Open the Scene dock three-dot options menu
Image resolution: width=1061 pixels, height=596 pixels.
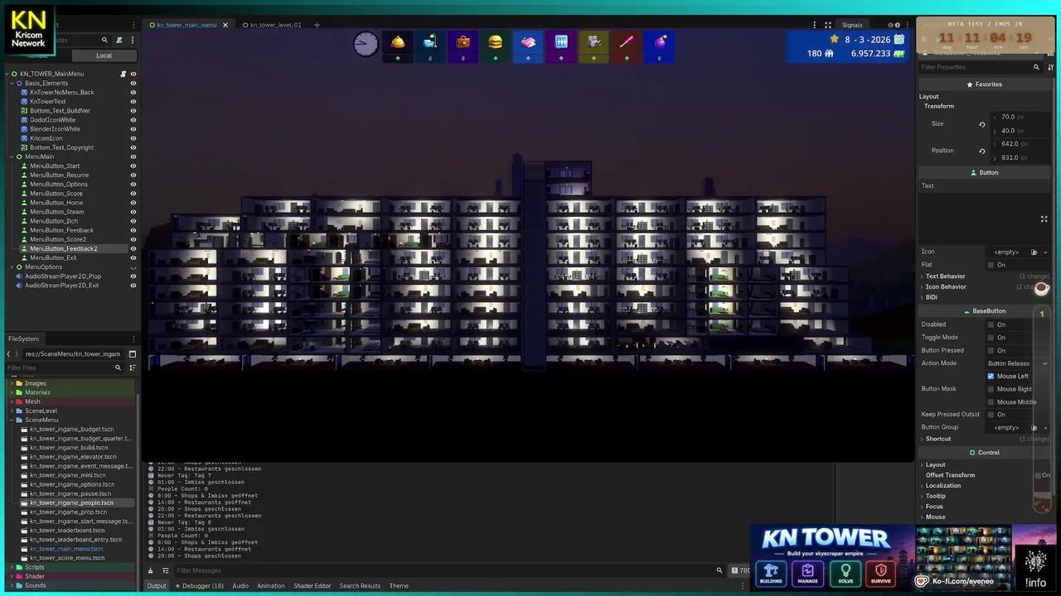pyautogui.click(x=132, y=40)
